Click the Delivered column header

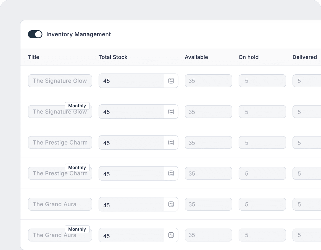(x=304, y=57)
